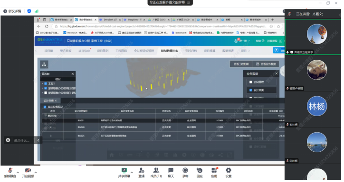Screen dimensions: 344x182
Task: Click the unmute microphone icon
Action: [x=10, y=171]
